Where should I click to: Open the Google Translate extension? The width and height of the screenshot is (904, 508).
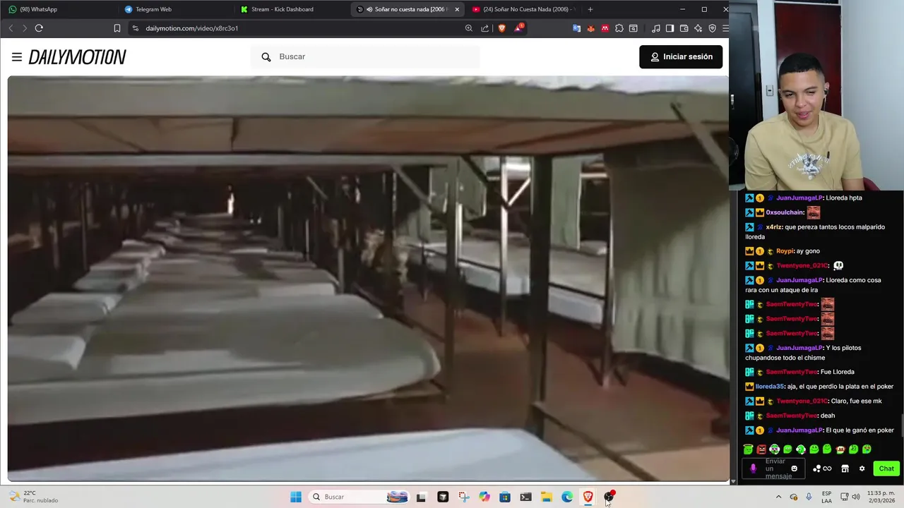(577, 28)
